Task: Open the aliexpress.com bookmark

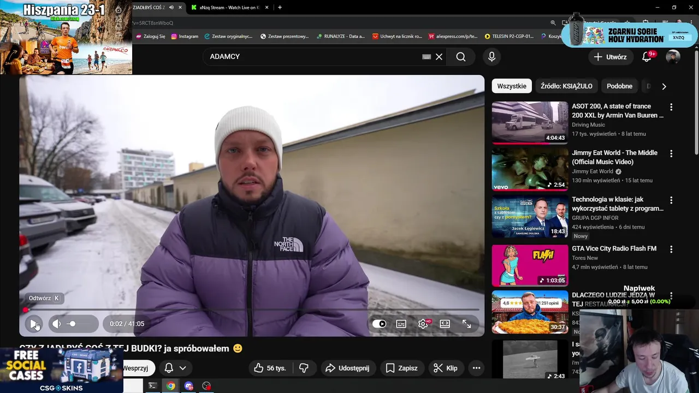Action: [453, 37]
